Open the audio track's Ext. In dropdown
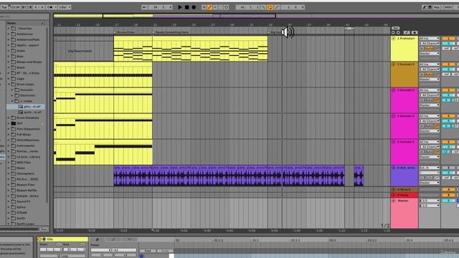 click(430, 168)
